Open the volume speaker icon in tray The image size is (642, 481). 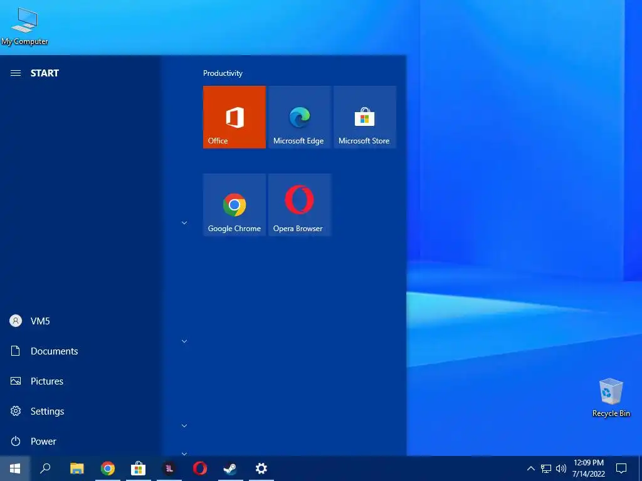(x=561, y=468)
